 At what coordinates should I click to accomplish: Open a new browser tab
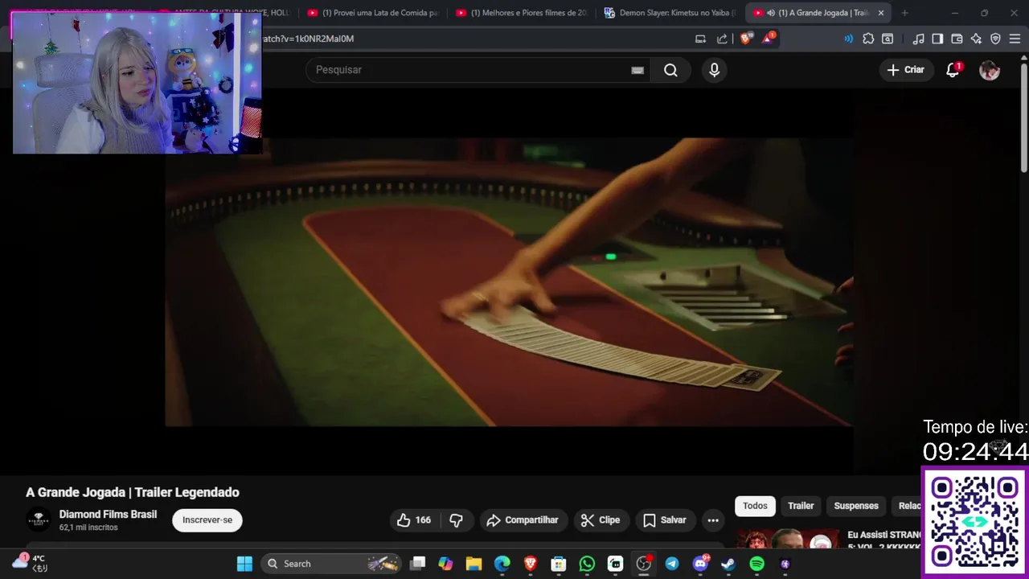(904, 13)
